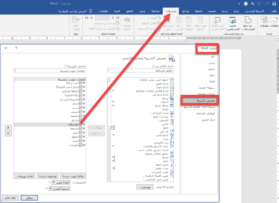The image size is (279, 203).
Task: Click the Move Up arrow button
Action: pyautogui.click(x=8, y=128)
